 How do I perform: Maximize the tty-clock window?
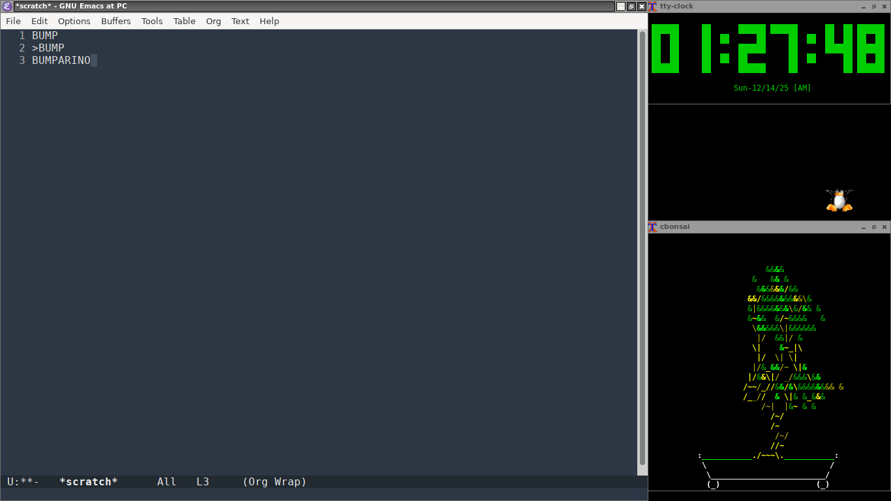pyautogui.click(x=874, y=7)
